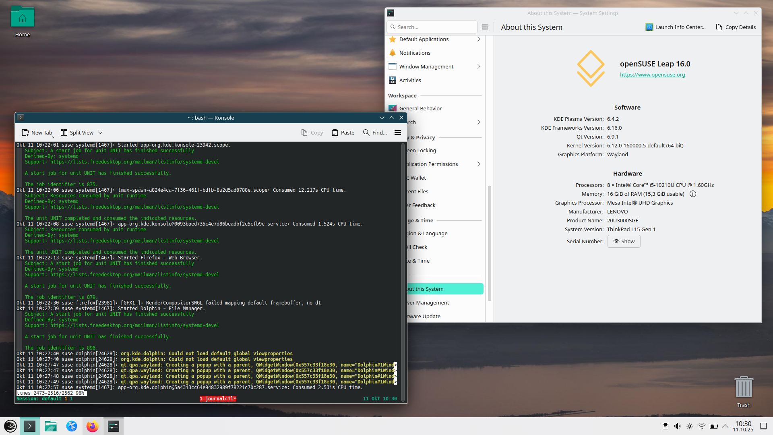Expand Window Management submenu chevron
The height and width of the screenshot is (435, 773).
479,66
